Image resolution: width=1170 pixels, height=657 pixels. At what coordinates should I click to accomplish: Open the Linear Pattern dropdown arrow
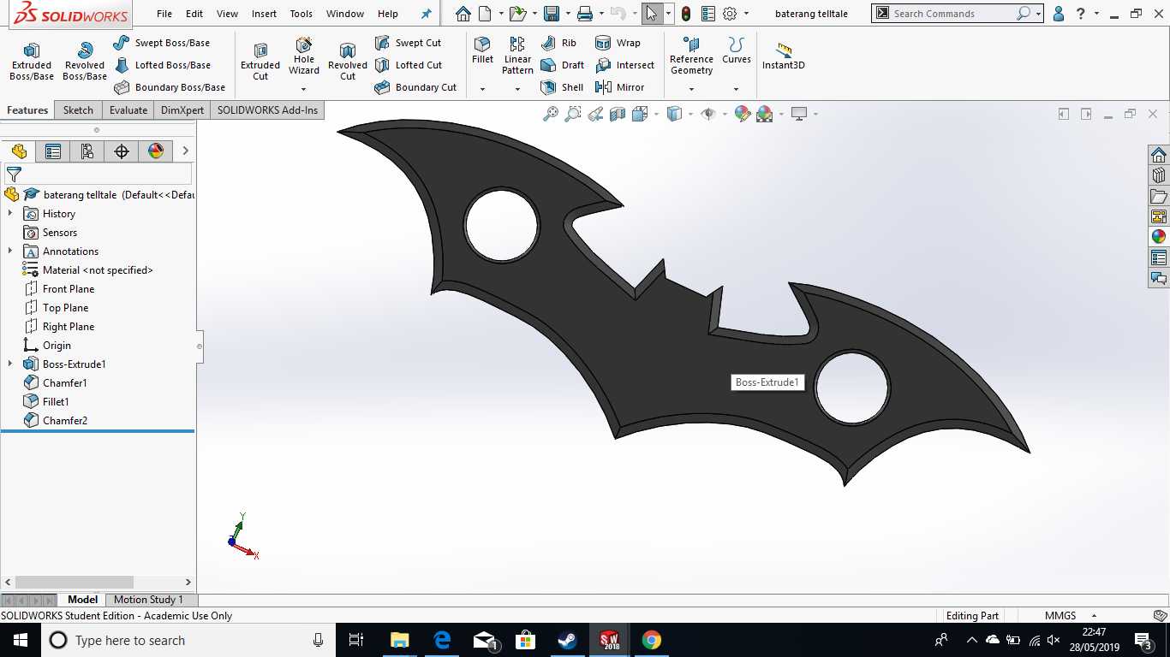click(517, 89)
